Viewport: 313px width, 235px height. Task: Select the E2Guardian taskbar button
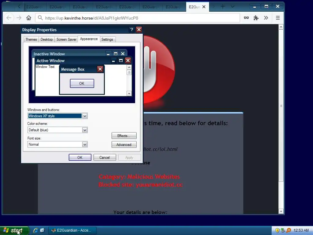(x=72, y=230)
